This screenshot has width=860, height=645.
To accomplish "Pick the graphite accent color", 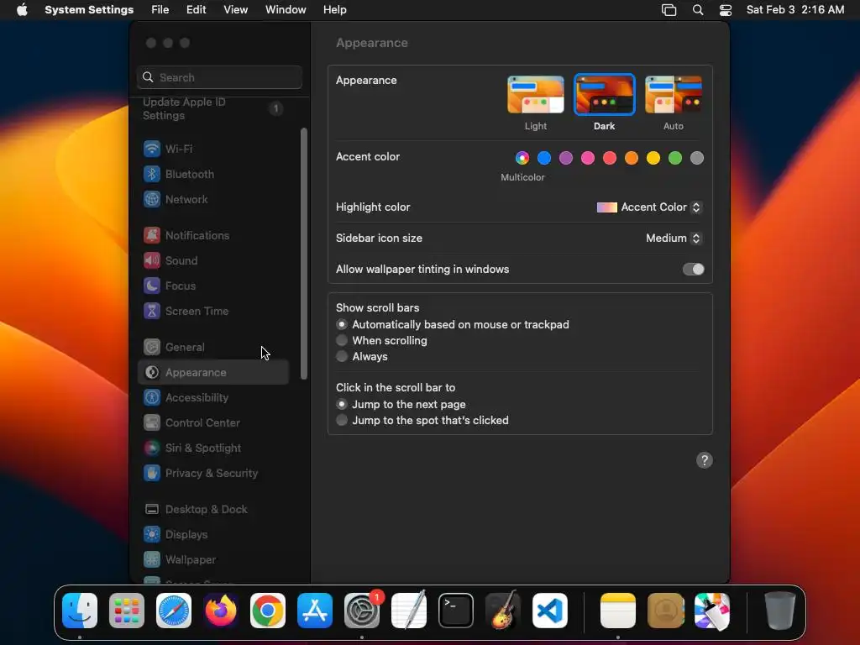I will [x=696, y=158].
